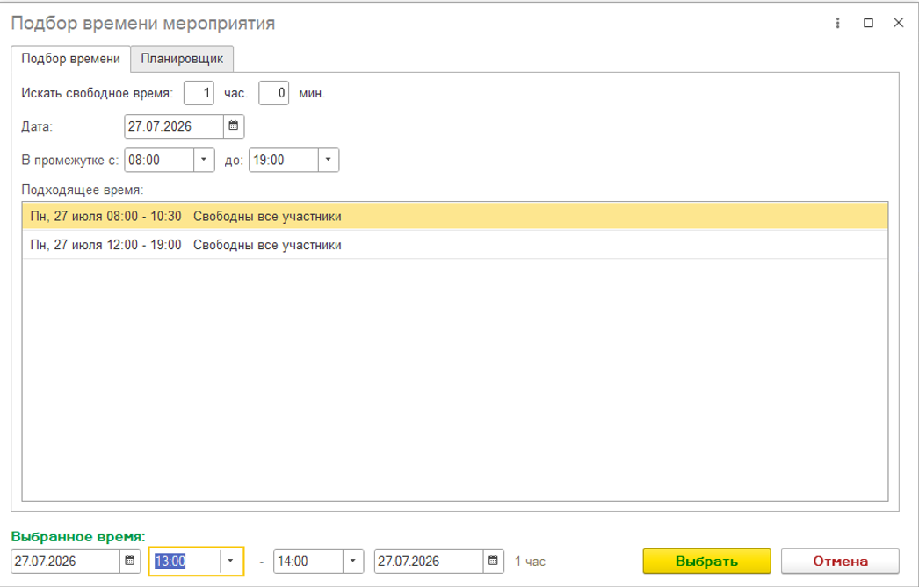The width and height of the screenshot is (919, 587).
Task: Maximize the dialog window
Action: (x=869, y=23)
